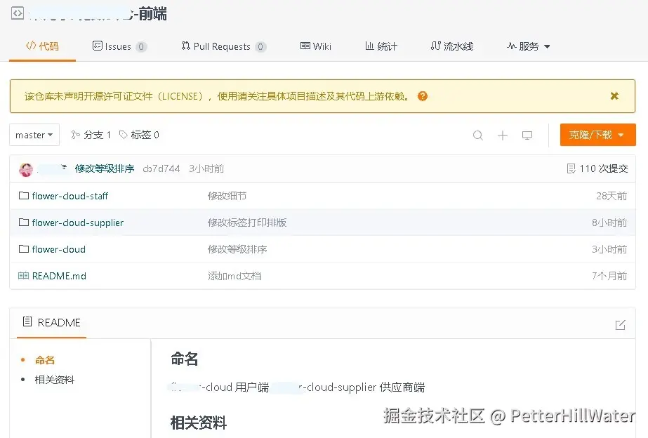Open the 流水线 pipeline tab
This screenshot has width=648, height=438.
(451, 46)
